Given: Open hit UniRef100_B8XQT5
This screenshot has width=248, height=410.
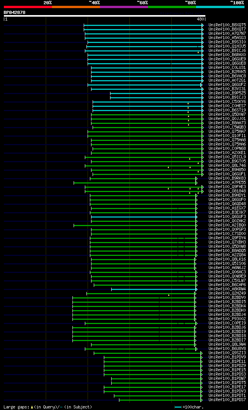Looking at the screenshot, I should (227, 25).
